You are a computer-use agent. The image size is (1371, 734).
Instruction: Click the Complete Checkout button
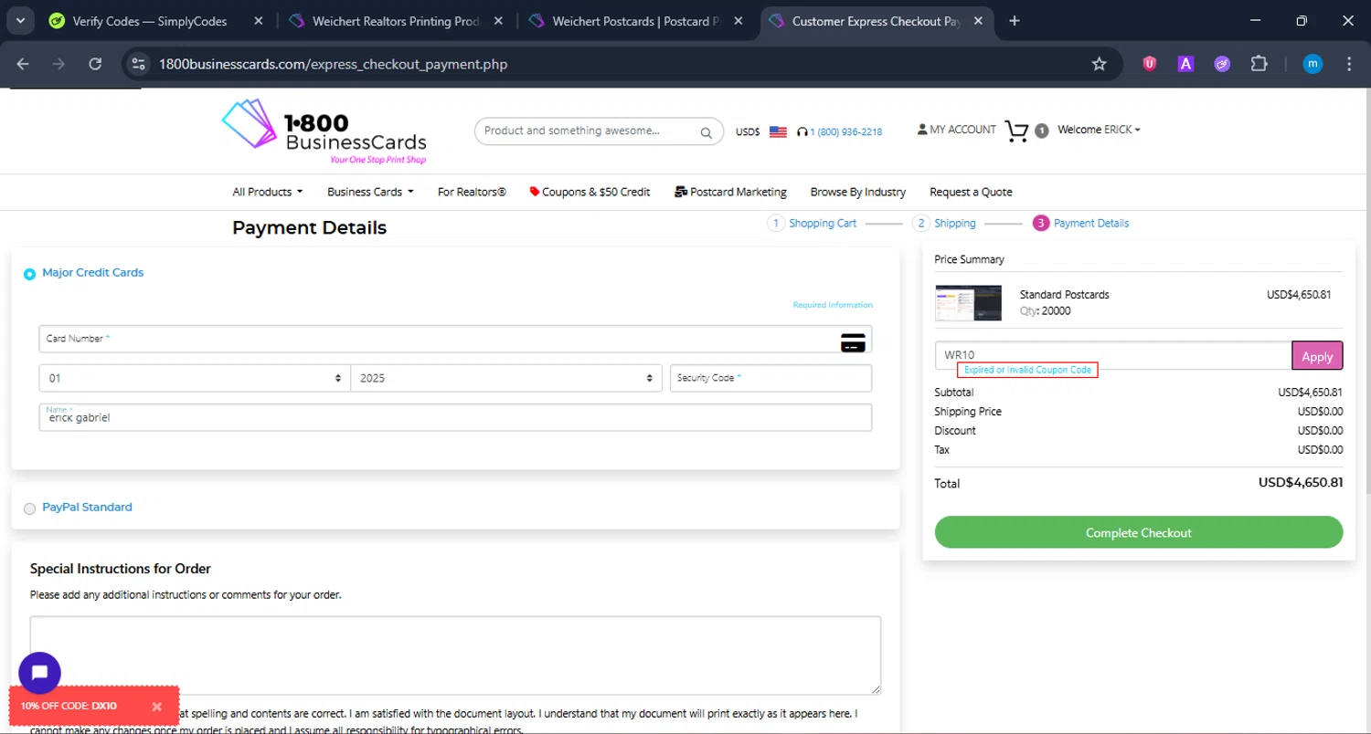tap(1139, 532)
